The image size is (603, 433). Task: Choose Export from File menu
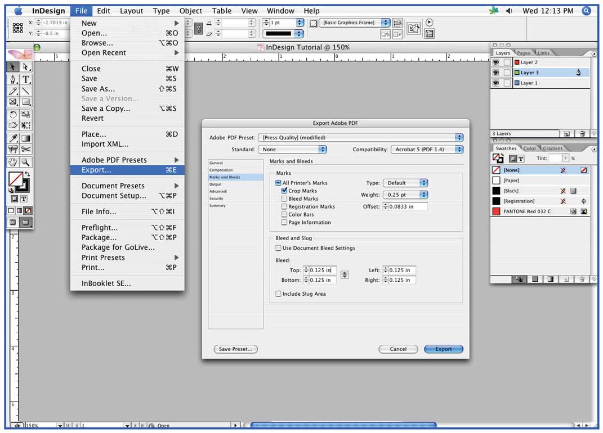pyautogui.click(x=127, y=170)
